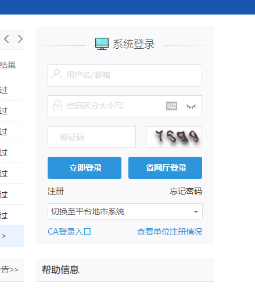Open the CA登录入口 link

point(69,232)
